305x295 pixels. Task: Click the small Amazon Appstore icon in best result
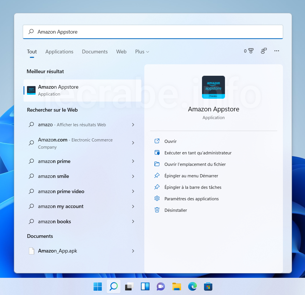(x=31, y=90)
